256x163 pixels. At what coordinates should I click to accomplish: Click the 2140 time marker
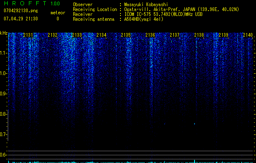(x=248, y=35)
